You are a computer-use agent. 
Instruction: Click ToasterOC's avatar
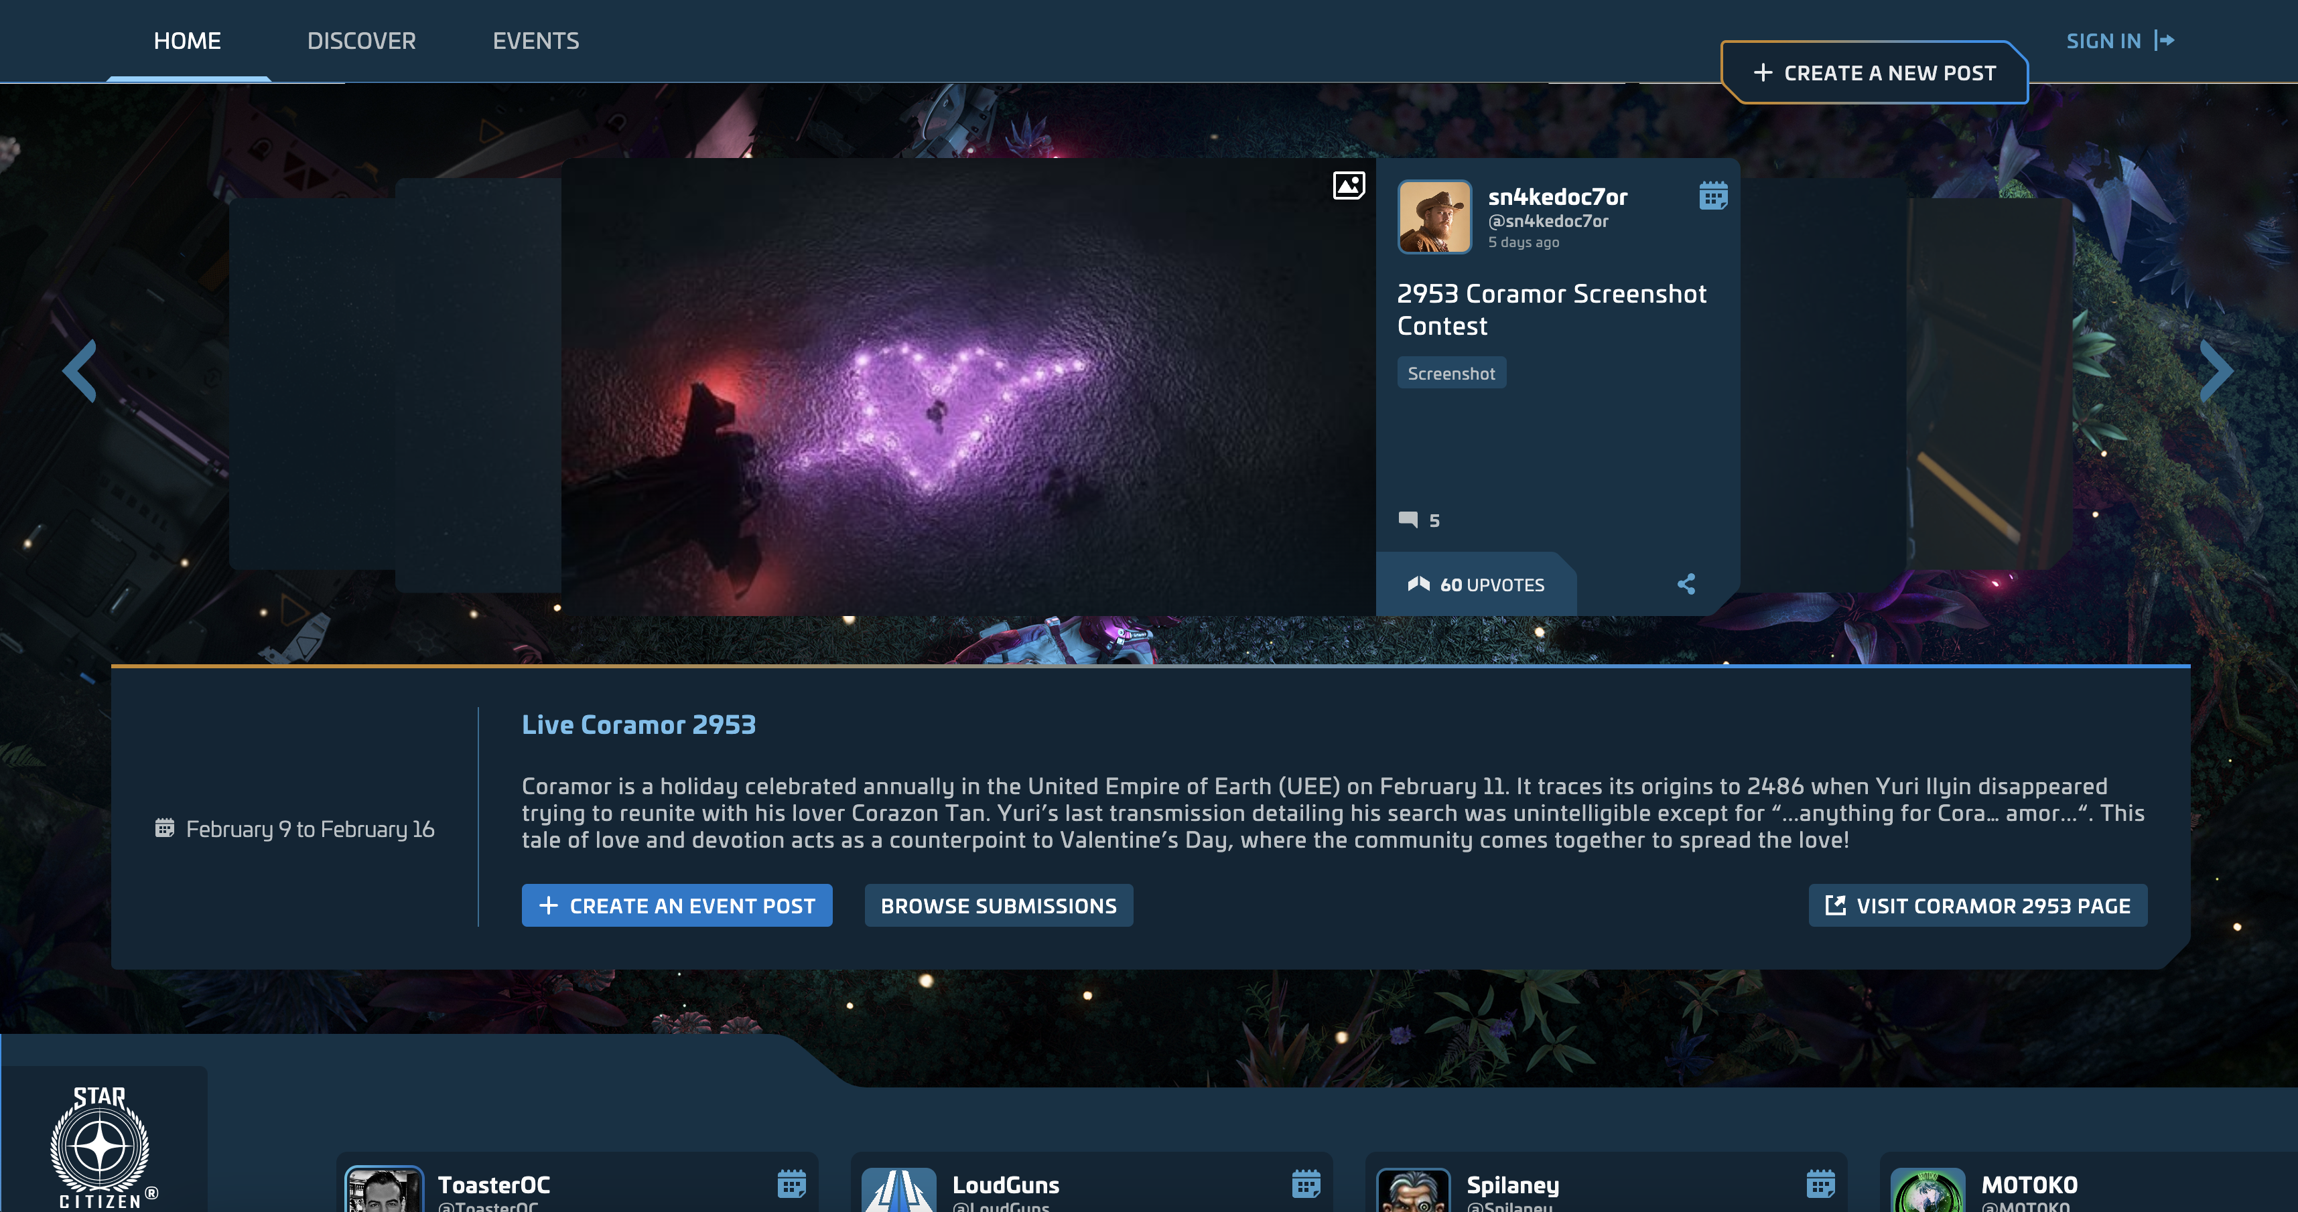385,1190
